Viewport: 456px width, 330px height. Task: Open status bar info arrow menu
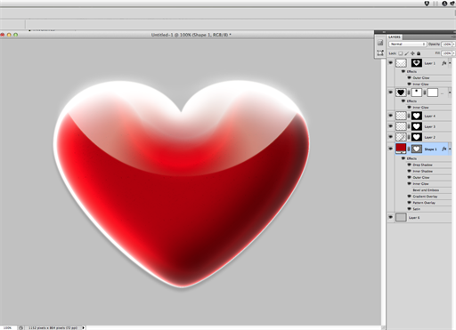[84, 327]
